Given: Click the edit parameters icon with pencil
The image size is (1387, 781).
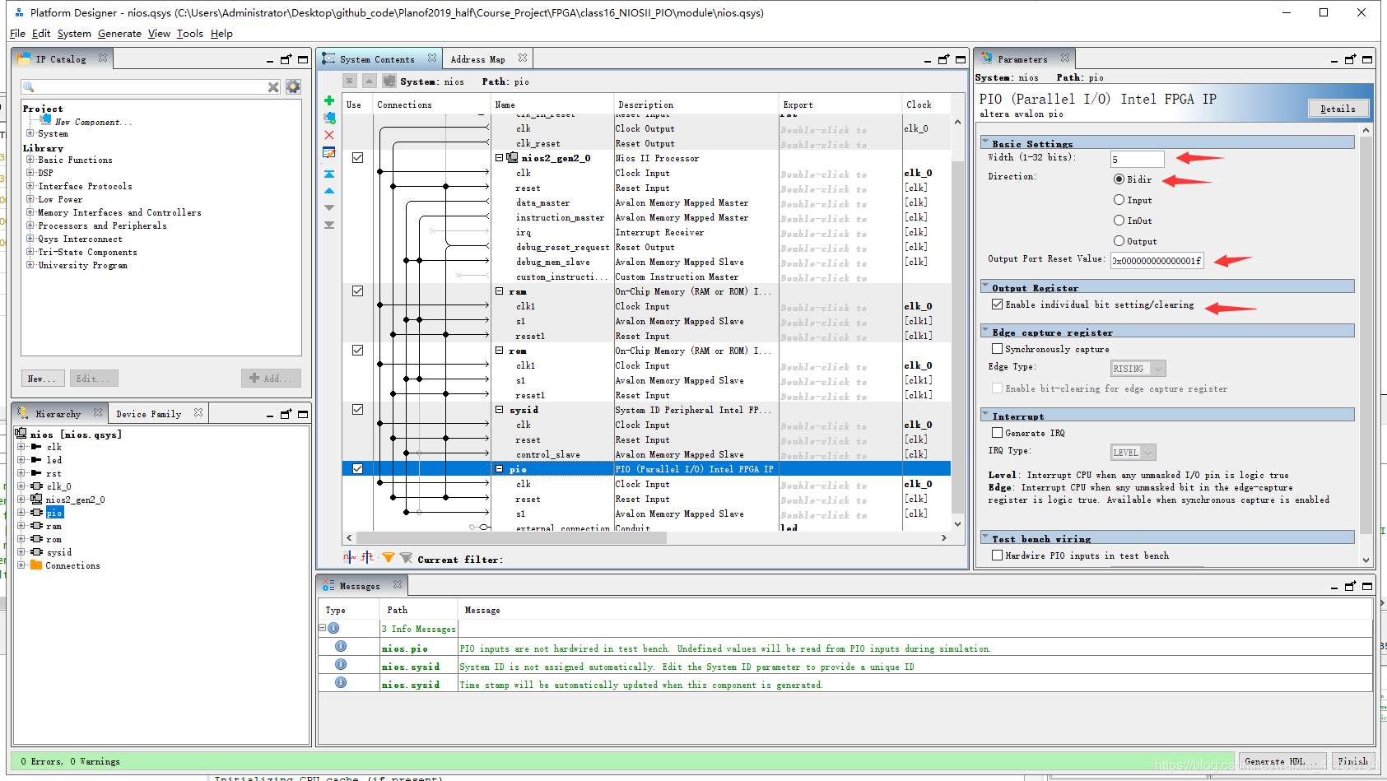Looking at the screenshot, I should tap(329, 152).
